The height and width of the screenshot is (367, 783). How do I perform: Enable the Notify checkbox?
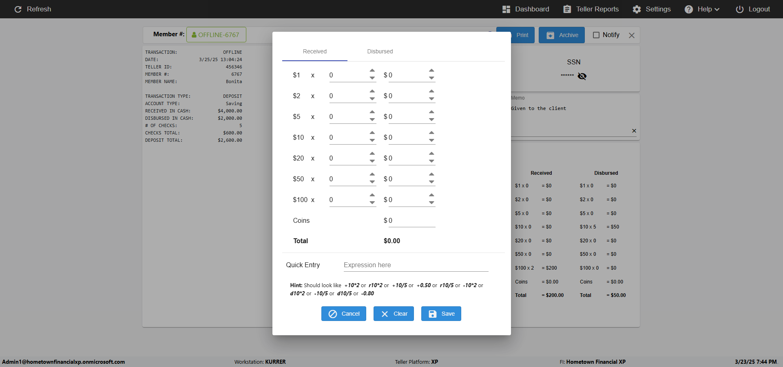click(596, 35)
